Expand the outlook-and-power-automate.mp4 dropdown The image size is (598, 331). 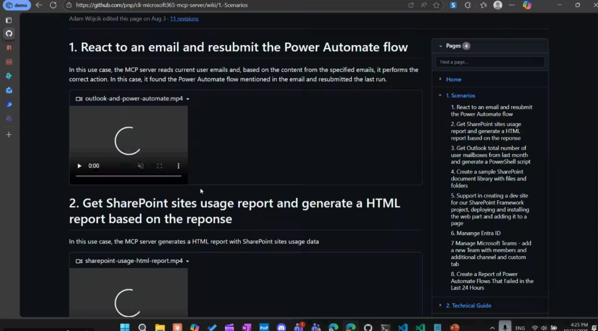coord(187,99)
